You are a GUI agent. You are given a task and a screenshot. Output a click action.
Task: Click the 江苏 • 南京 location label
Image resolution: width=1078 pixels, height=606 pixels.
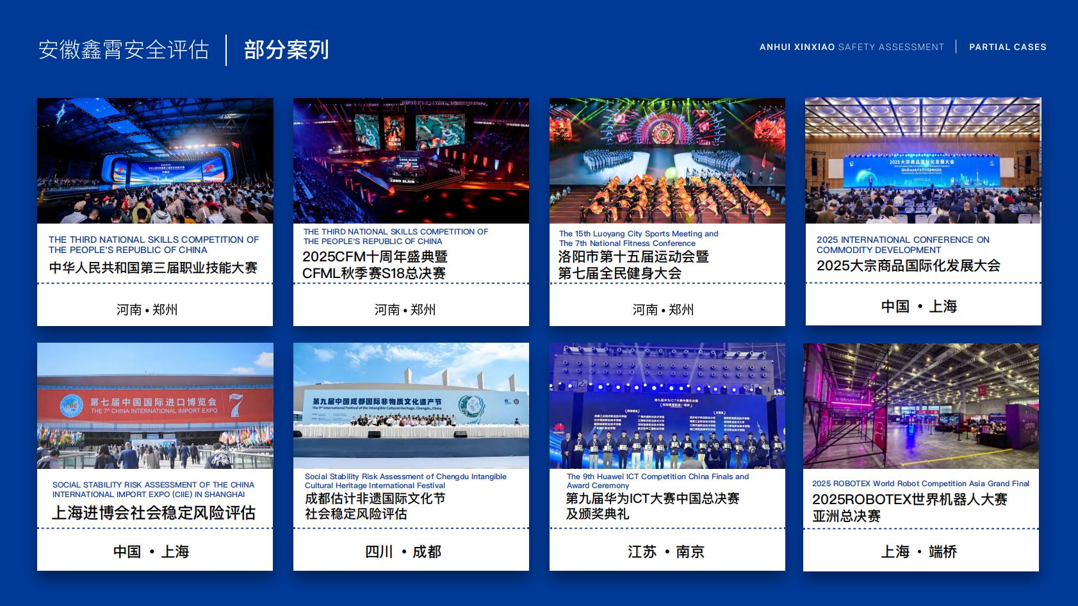pos(666,552)
